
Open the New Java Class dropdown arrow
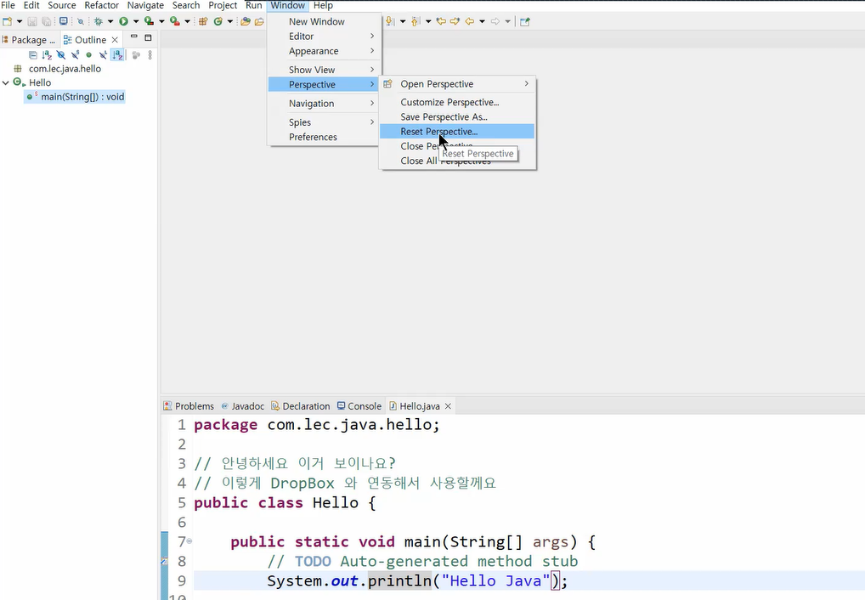[x=230, y=21]
